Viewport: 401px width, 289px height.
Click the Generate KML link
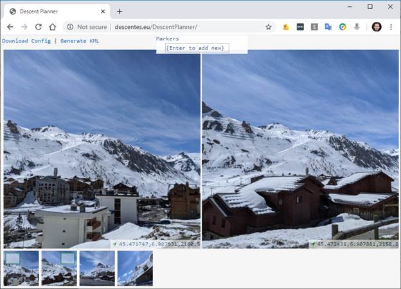coord(80,41)
